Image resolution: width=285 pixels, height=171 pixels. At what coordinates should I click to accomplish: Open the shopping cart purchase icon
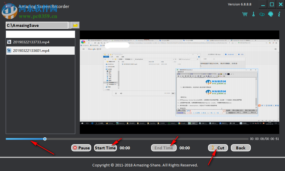click(245, 14)
